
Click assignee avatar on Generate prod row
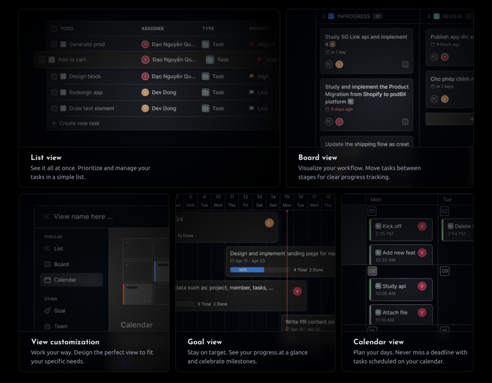[145, 44]
